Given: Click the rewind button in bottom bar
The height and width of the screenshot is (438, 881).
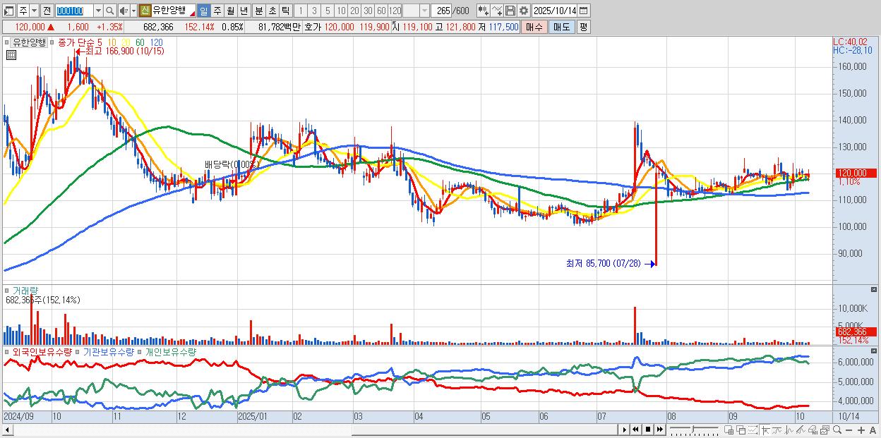Looking at the screenshot, I should pos(635,430).
